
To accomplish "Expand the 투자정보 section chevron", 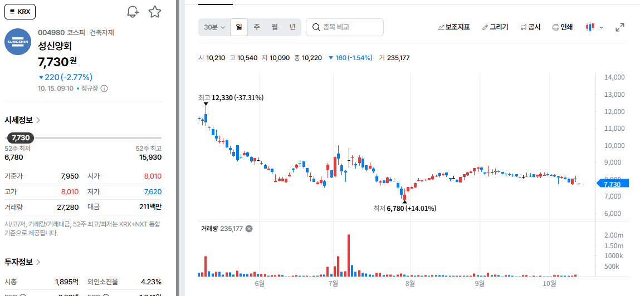I will pyautogui.click(x=38, y=262).
